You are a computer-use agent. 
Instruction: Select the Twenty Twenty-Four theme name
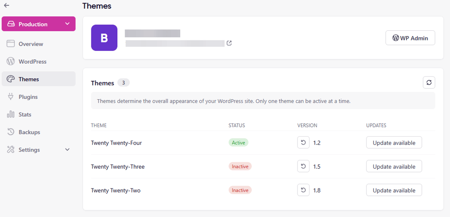pyautogui.click(x=116, y=143)
